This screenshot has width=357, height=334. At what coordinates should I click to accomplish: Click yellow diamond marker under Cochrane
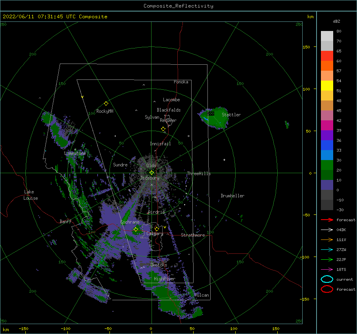136,230
